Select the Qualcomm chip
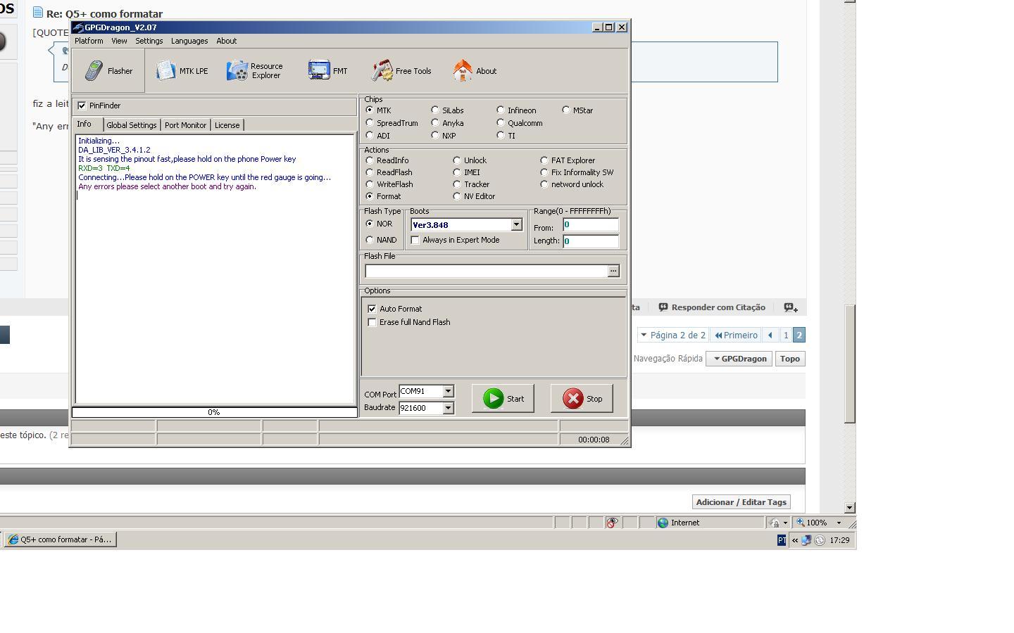 coord(501,123)
